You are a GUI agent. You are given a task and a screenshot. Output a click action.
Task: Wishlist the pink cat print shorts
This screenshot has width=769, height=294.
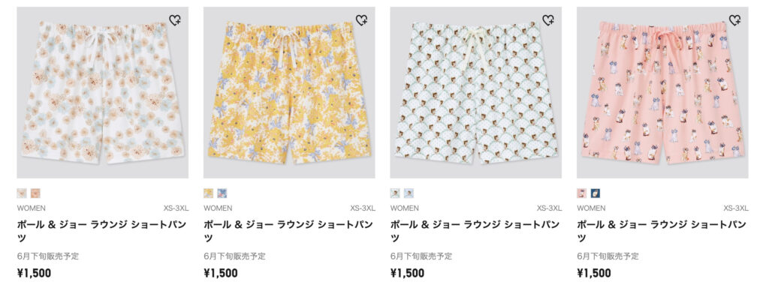(x=734, y=20)
